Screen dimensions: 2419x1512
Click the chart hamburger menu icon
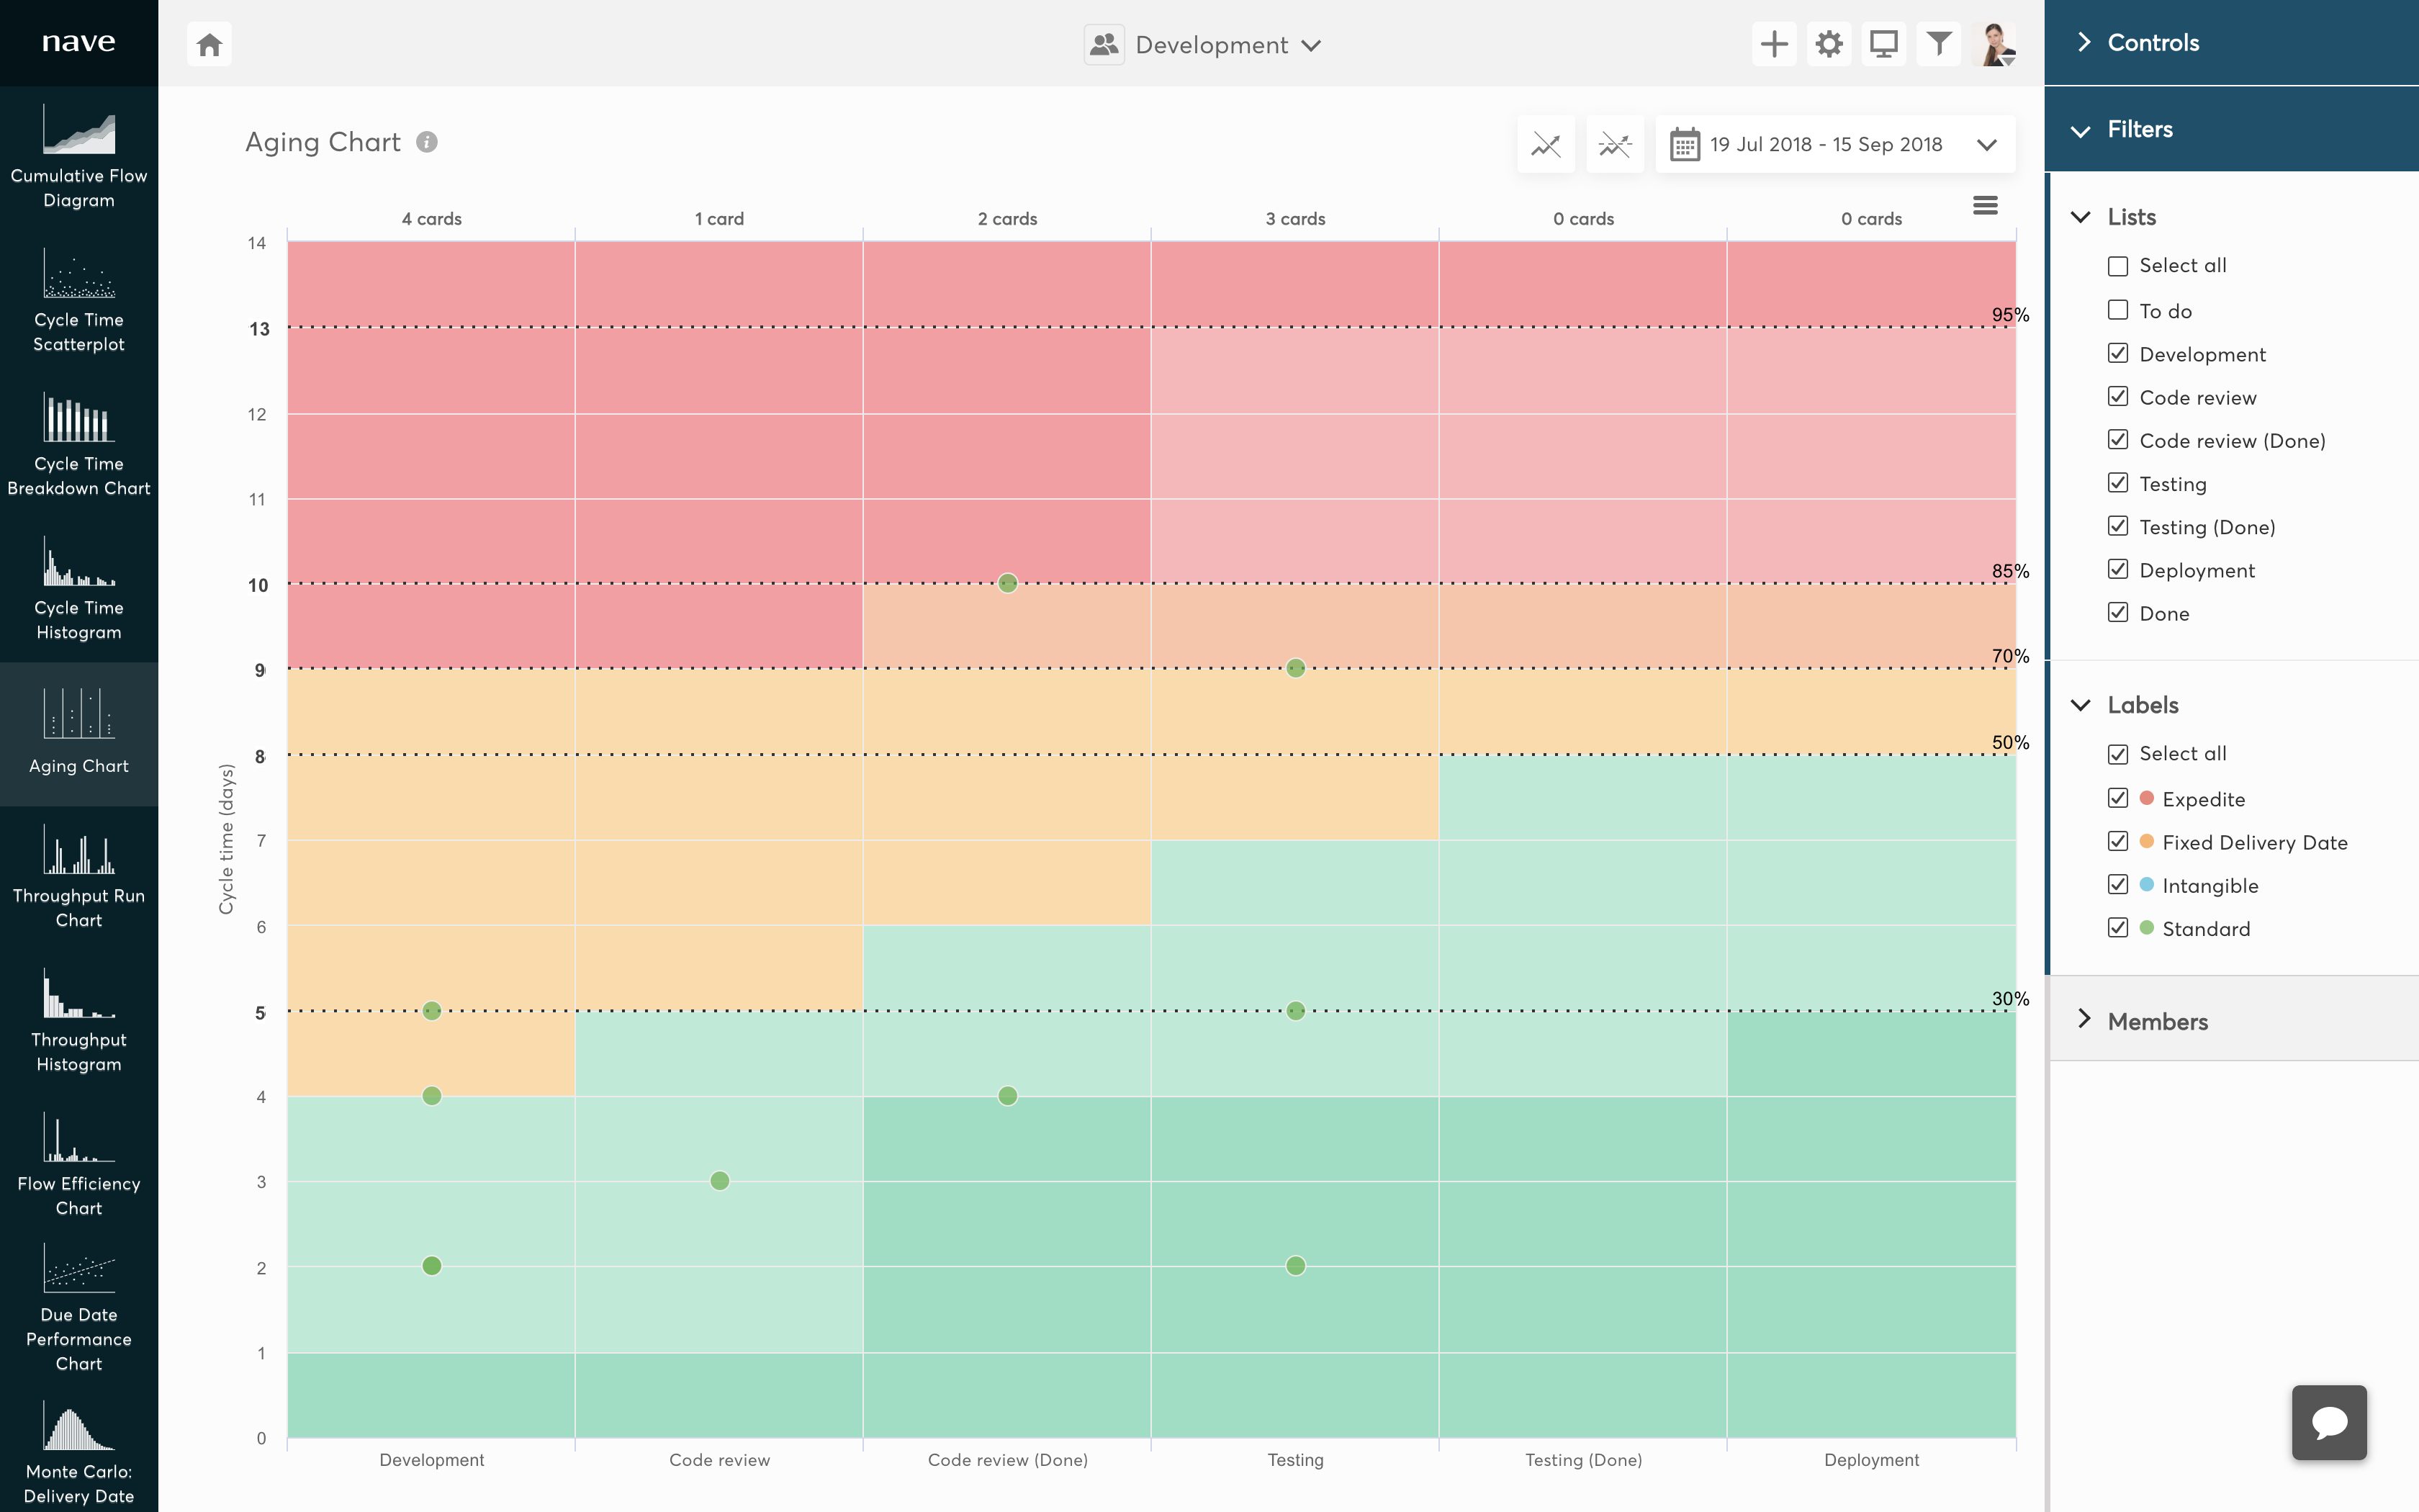click(x=1985, y=206)
